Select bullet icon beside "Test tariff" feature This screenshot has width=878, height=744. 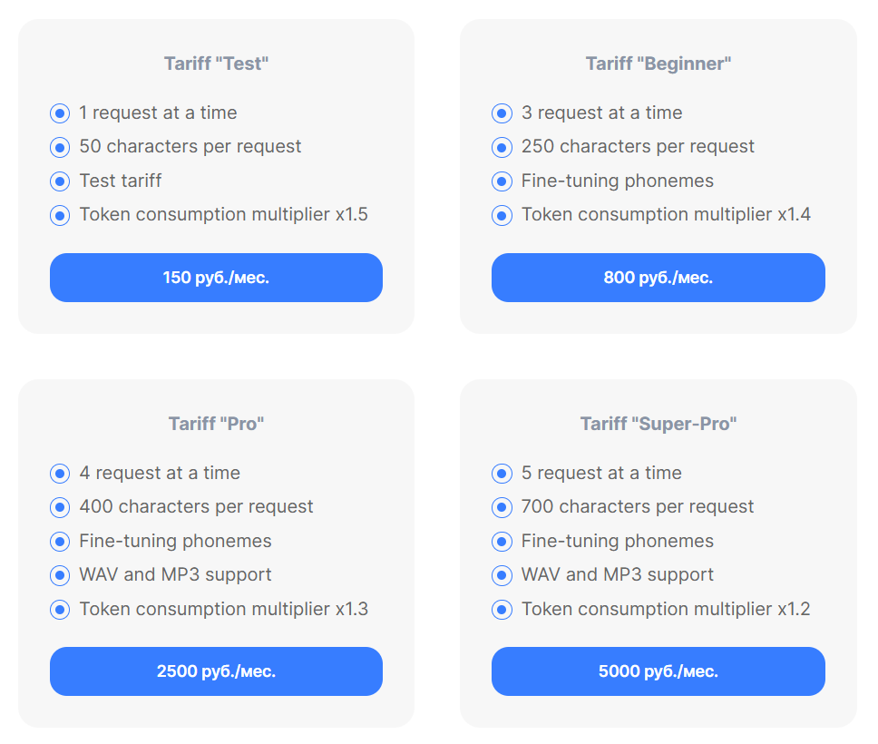point(60,181)
